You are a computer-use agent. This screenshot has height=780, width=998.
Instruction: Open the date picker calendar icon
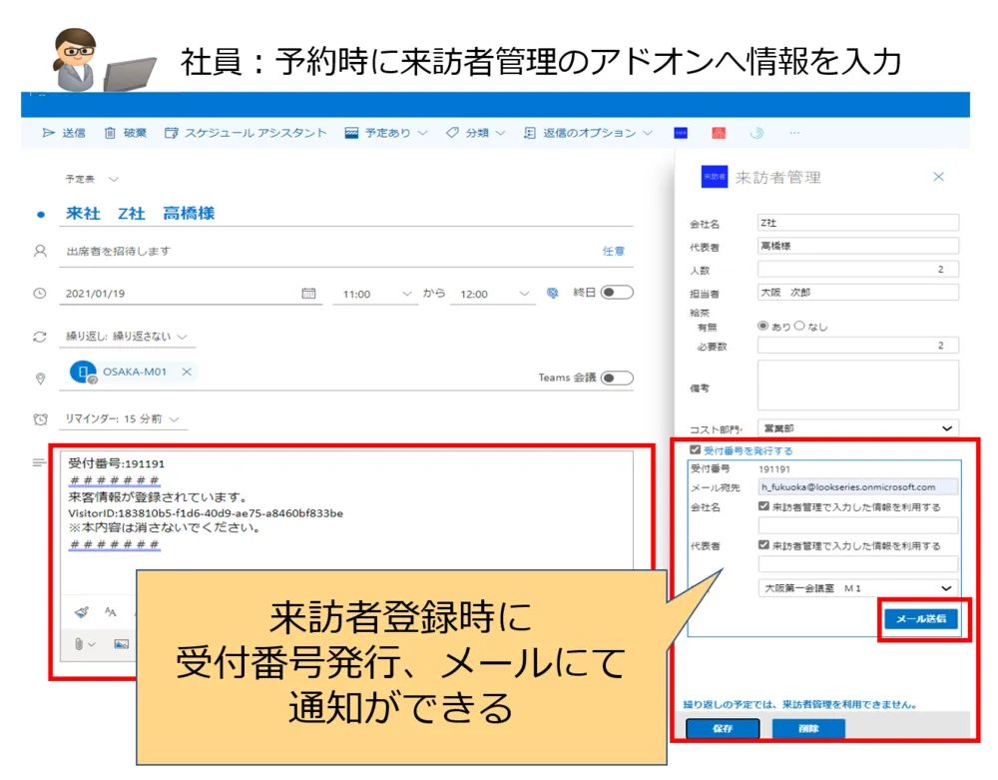pos(308,294)
